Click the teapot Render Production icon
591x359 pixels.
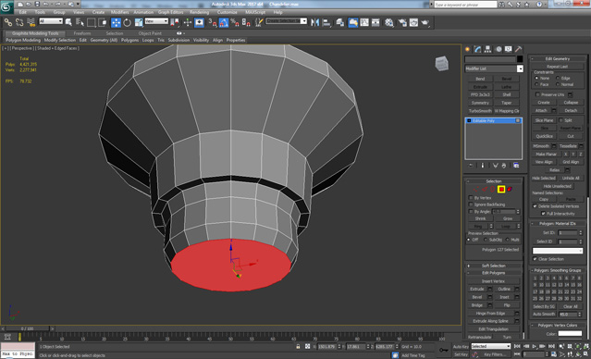point(425,22)
